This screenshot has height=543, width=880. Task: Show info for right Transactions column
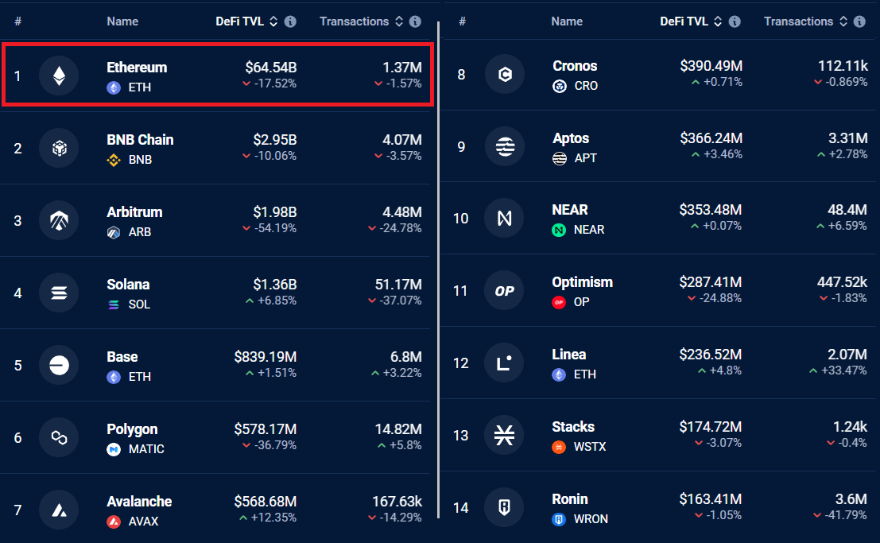859,21
